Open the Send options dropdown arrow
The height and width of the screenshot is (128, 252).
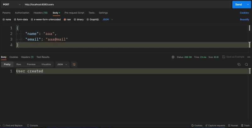point(248,4)
